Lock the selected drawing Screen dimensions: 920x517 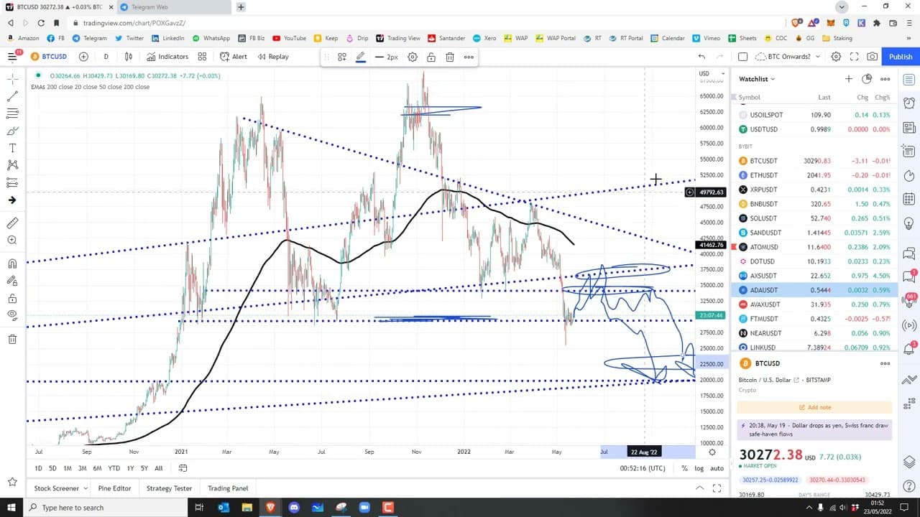point(431,57)
